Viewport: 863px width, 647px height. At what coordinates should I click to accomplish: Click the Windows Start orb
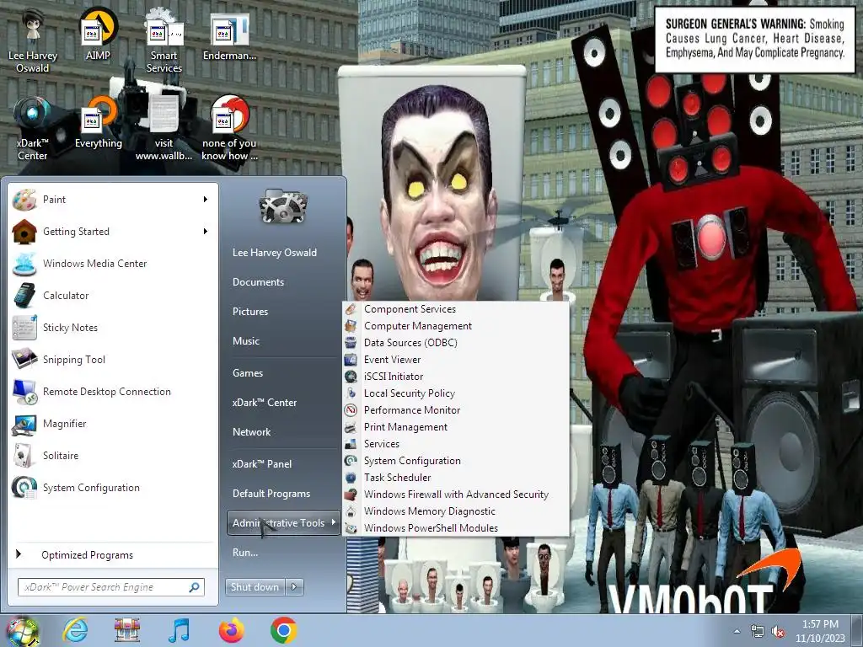coord(22,631)
